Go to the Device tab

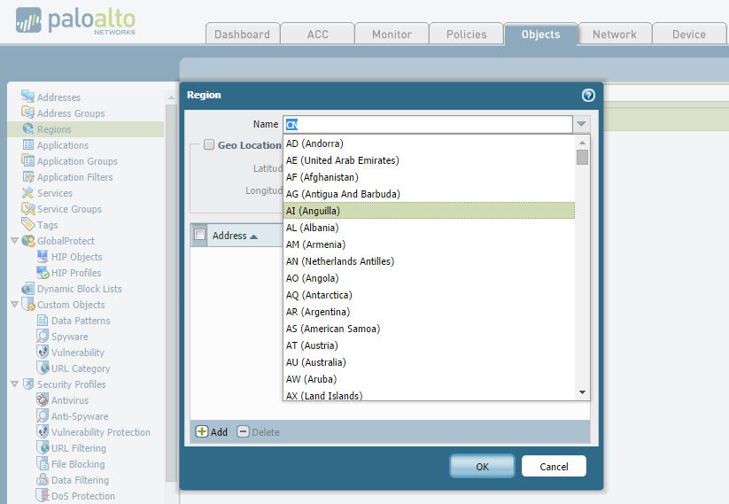tap(689, 34)
